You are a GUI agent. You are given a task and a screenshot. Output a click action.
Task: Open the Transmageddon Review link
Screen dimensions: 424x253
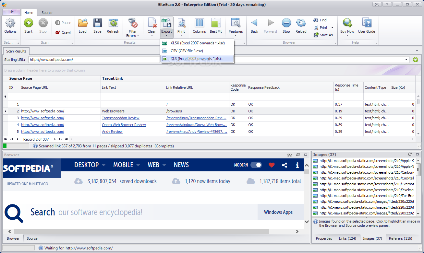pyautogui.click(x=121, y=118)
